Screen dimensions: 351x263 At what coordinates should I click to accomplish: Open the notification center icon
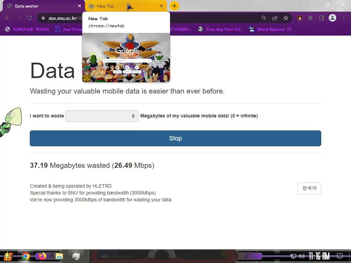pyautogui.click(x=340, y=256)
